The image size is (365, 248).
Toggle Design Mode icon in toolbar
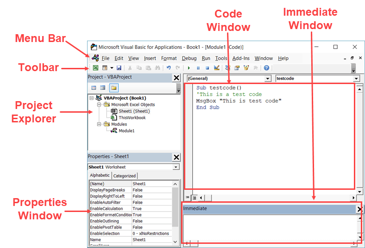(217, 68)
